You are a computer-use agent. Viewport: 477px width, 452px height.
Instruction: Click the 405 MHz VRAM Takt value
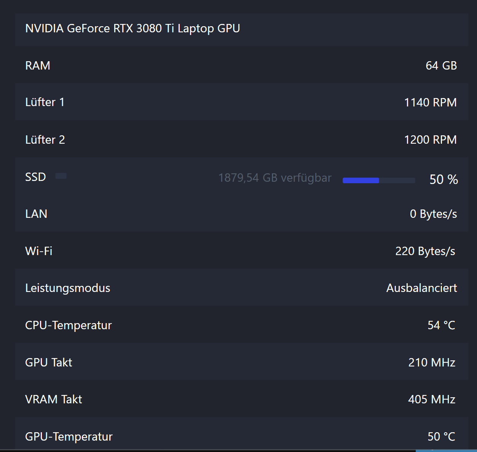pyautogui.click(x=432, y=399)
